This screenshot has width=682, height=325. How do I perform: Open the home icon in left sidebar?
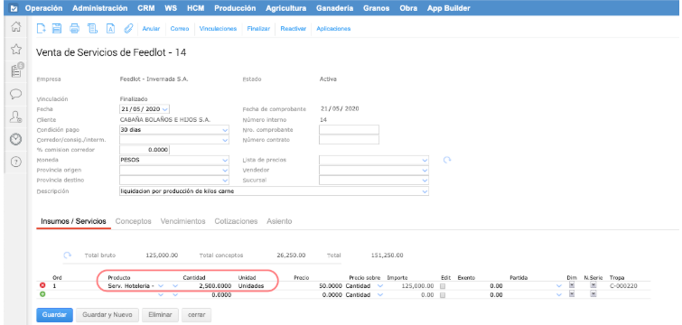[x=16, y=27]
